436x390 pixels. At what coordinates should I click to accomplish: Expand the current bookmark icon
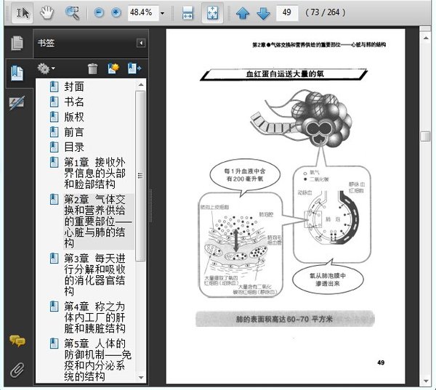(x=134, y=69)
